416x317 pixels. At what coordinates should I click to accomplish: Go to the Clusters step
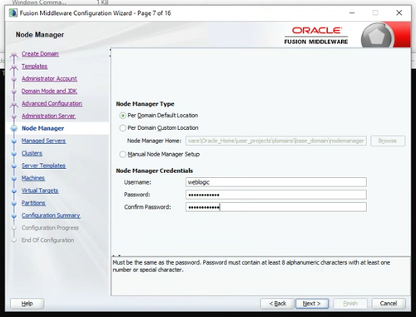click(x=32, y=153)
